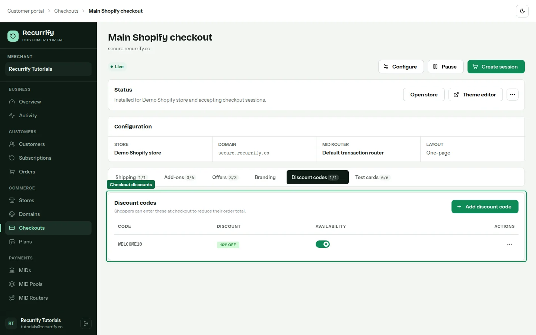Viewport: 536px width, 335px height.
Task: Click secure.recurrify.co under DOMAIN
Action: coord(243,153)
